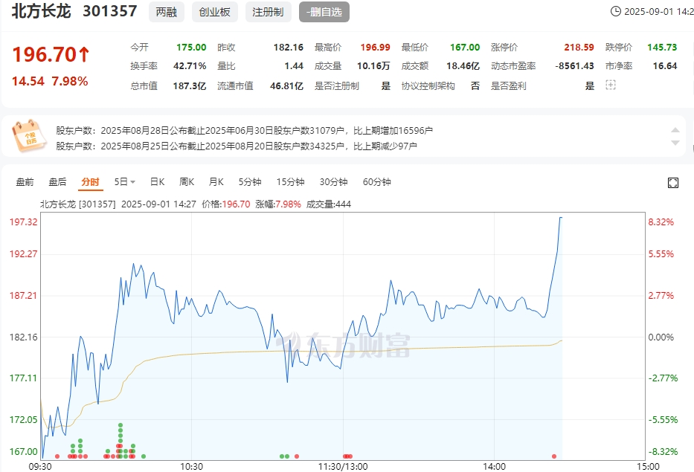Click the 总市值 value 187.3亿
This screenshot has height=472, width=694.
(x=190, y=85)
